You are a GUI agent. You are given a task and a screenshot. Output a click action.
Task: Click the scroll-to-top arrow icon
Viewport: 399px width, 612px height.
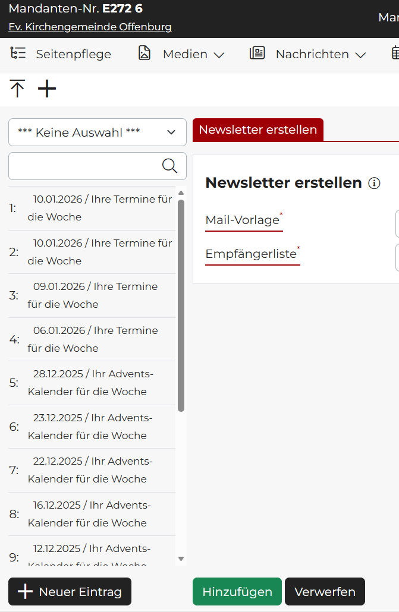[x=17, y=89]
